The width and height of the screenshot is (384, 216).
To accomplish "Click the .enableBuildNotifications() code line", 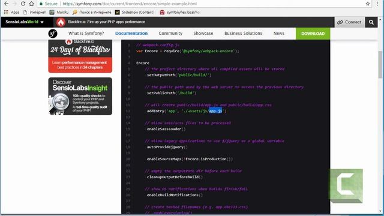I will 174,195.
